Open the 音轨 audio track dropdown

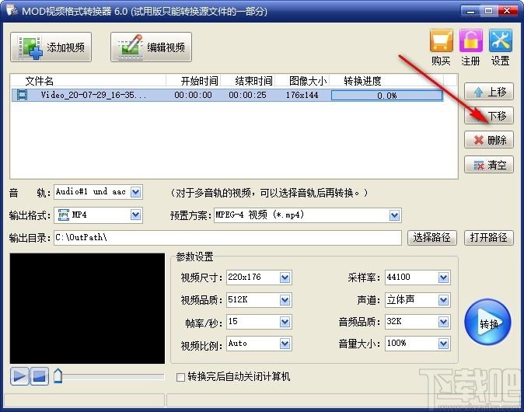(x=136, y=192)
